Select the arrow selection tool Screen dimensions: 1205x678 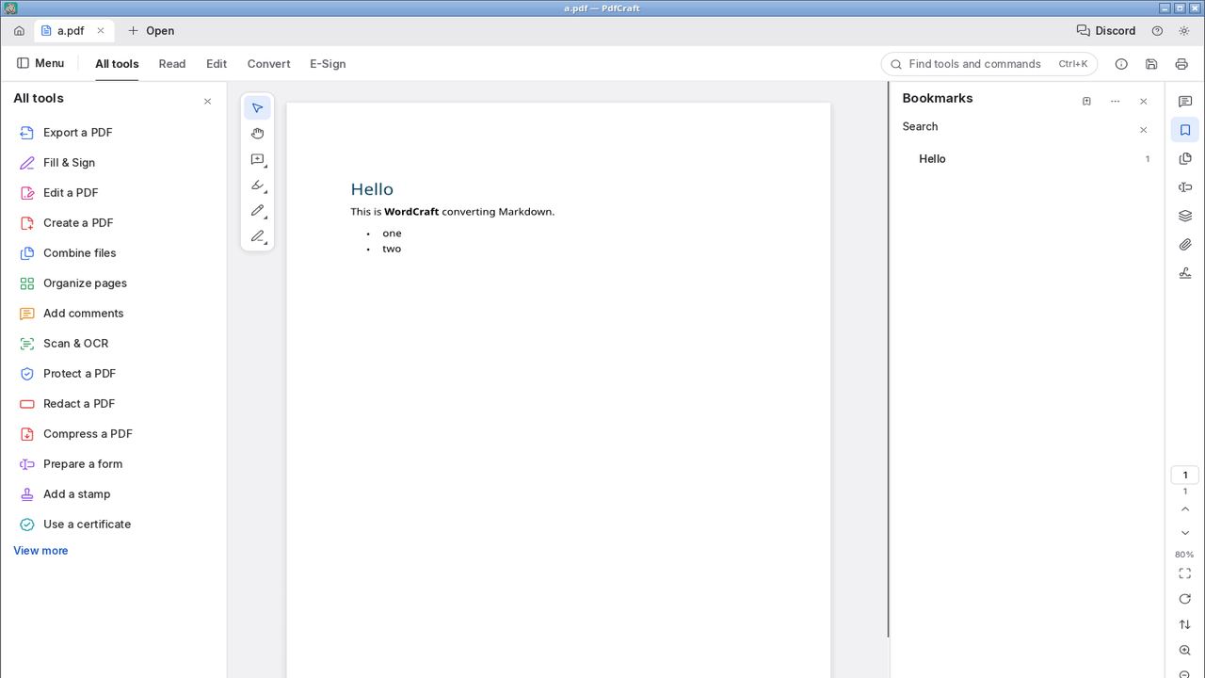pyautogui.click(x=257, y=107)
